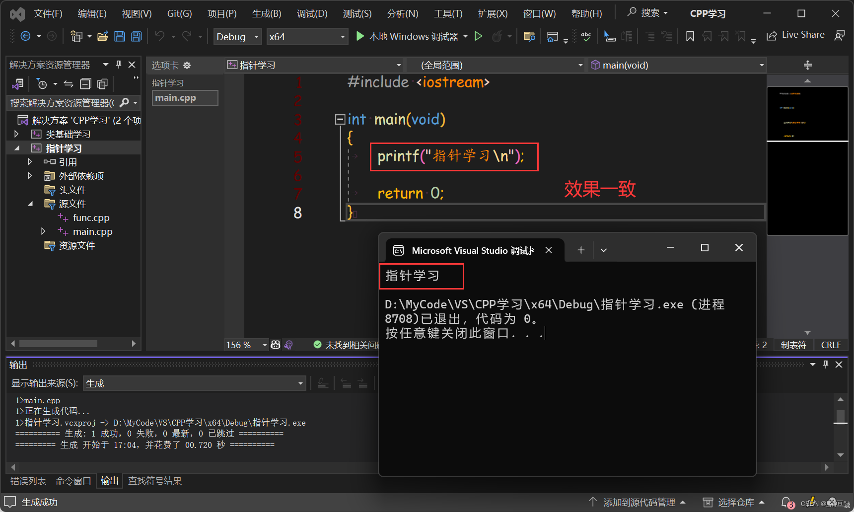Screen dimensions: 854x512
Task: Close the Solution Explorer panel
Action: tap(132, 65)
